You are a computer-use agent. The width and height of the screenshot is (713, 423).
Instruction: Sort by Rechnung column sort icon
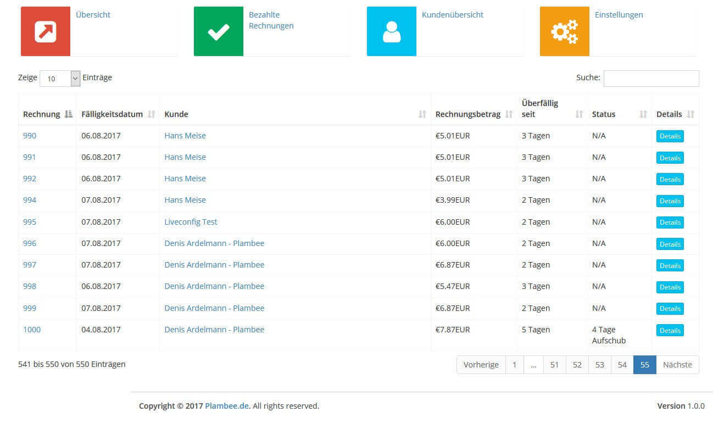(x=68, y=114)
